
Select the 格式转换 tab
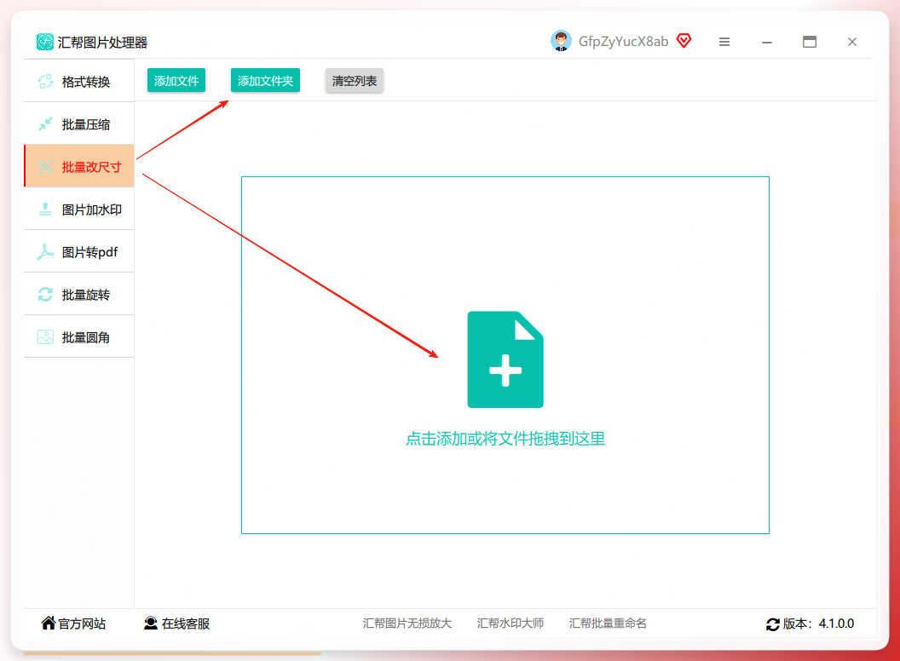(x=79, y=82)
